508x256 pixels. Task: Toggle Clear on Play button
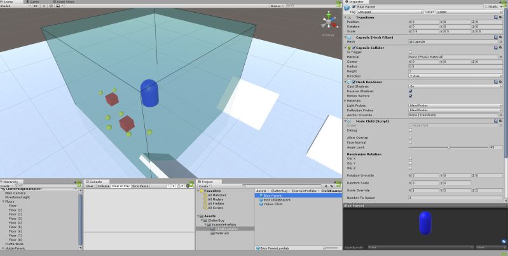click(121, 186)
